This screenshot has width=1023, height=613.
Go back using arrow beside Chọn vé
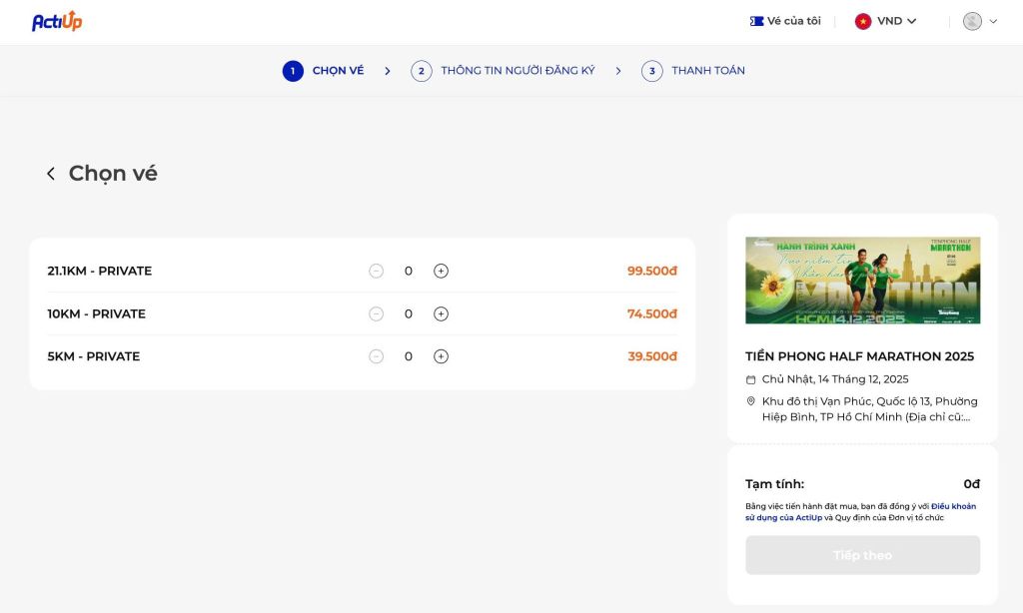point(51,174)
